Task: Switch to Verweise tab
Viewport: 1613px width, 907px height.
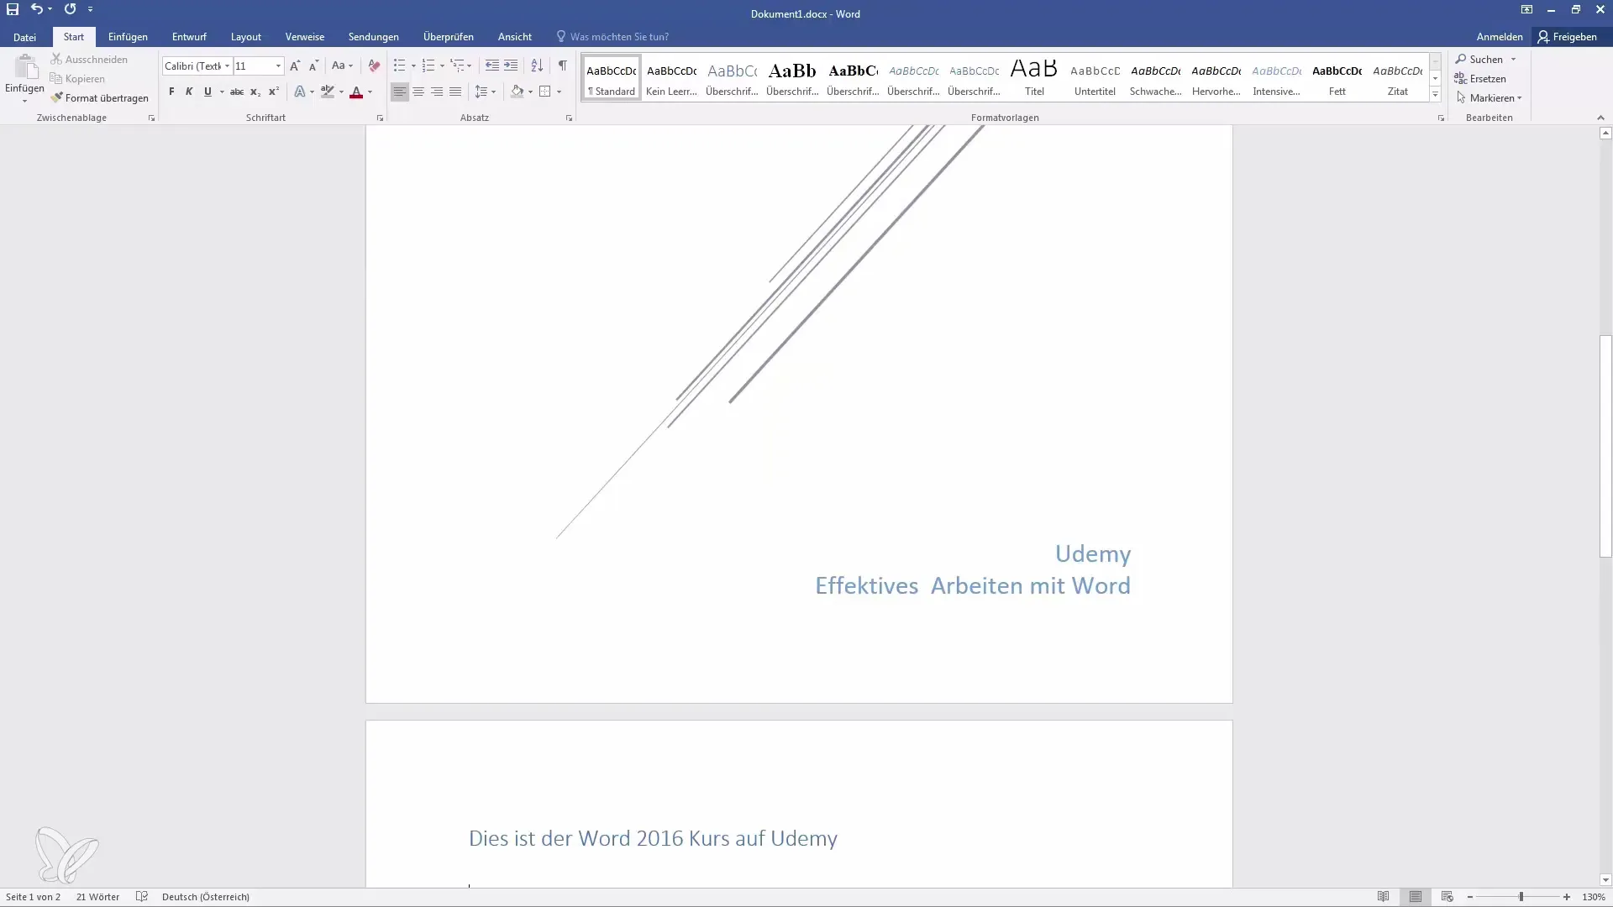Action: [x=304, y=37]
